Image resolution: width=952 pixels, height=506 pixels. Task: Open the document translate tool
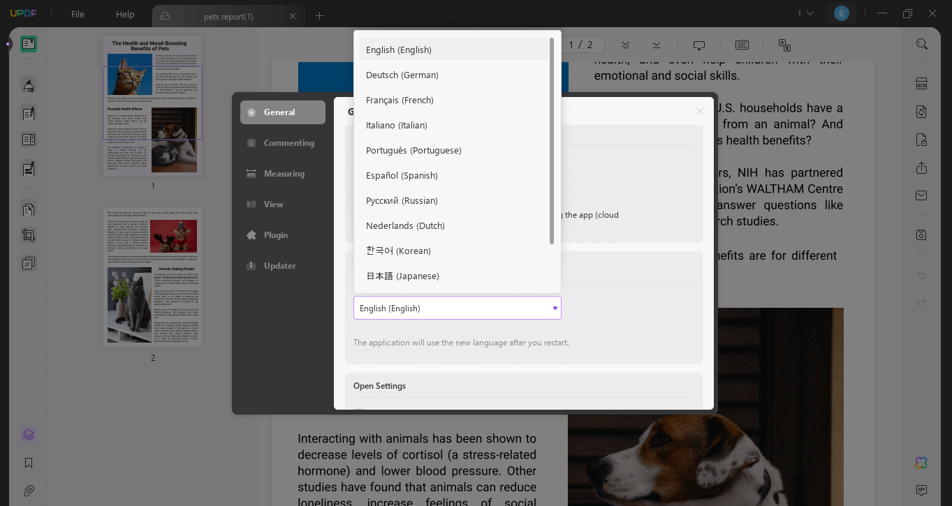click(784, 45)
